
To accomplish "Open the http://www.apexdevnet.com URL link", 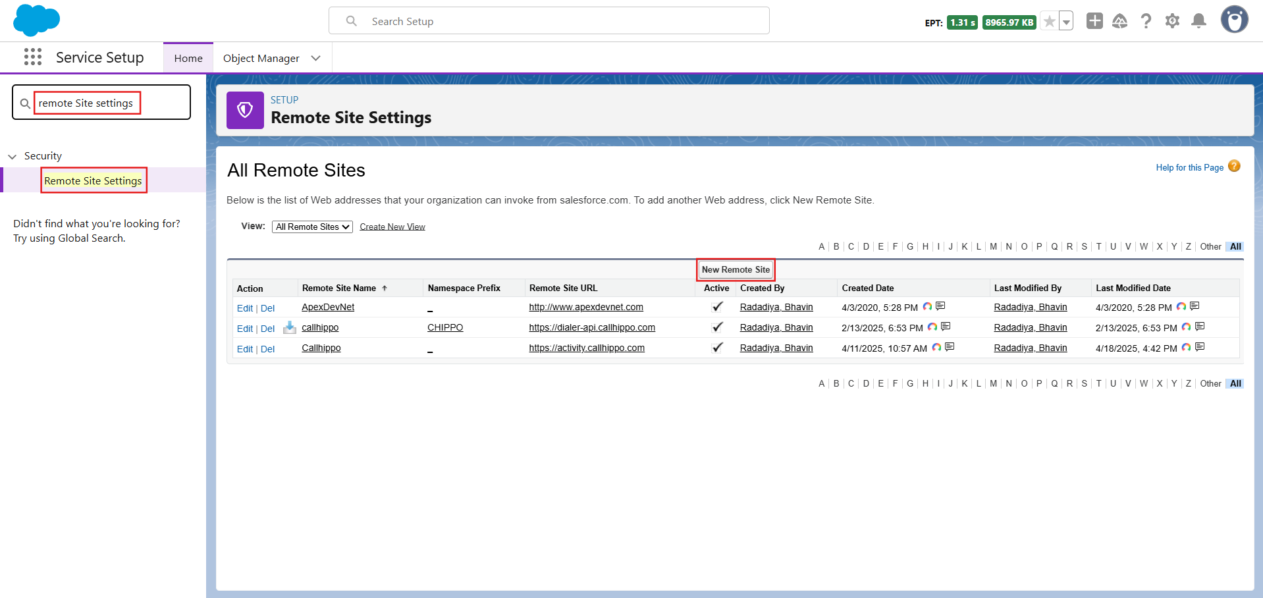I will (x=586, y=307).
